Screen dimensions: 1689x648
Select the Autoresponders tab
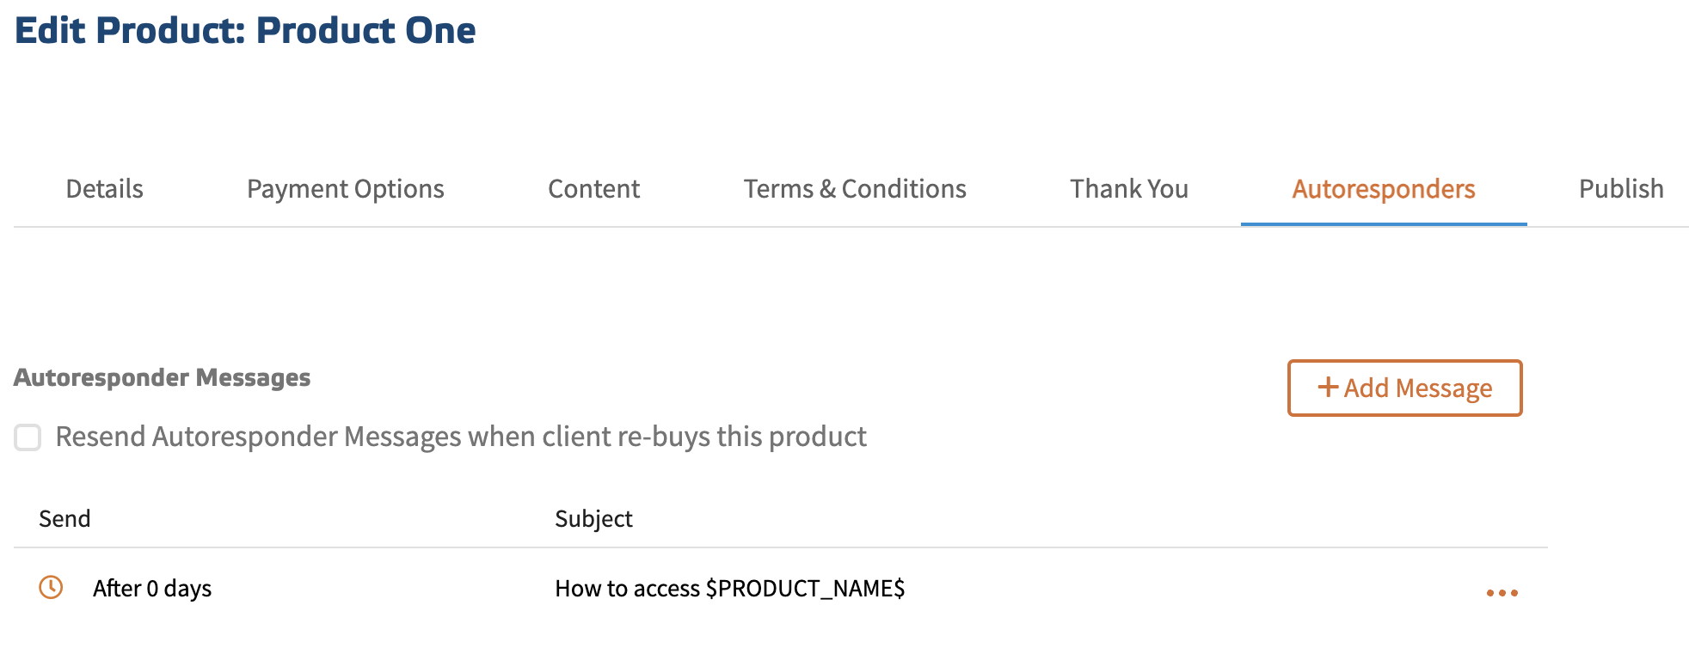(1383, 189)
